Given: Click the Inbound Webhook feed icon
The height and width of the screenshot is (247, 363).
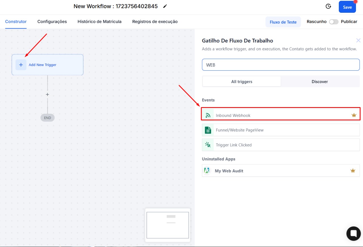Looking at the screenshot, I should tap(208, 115).
